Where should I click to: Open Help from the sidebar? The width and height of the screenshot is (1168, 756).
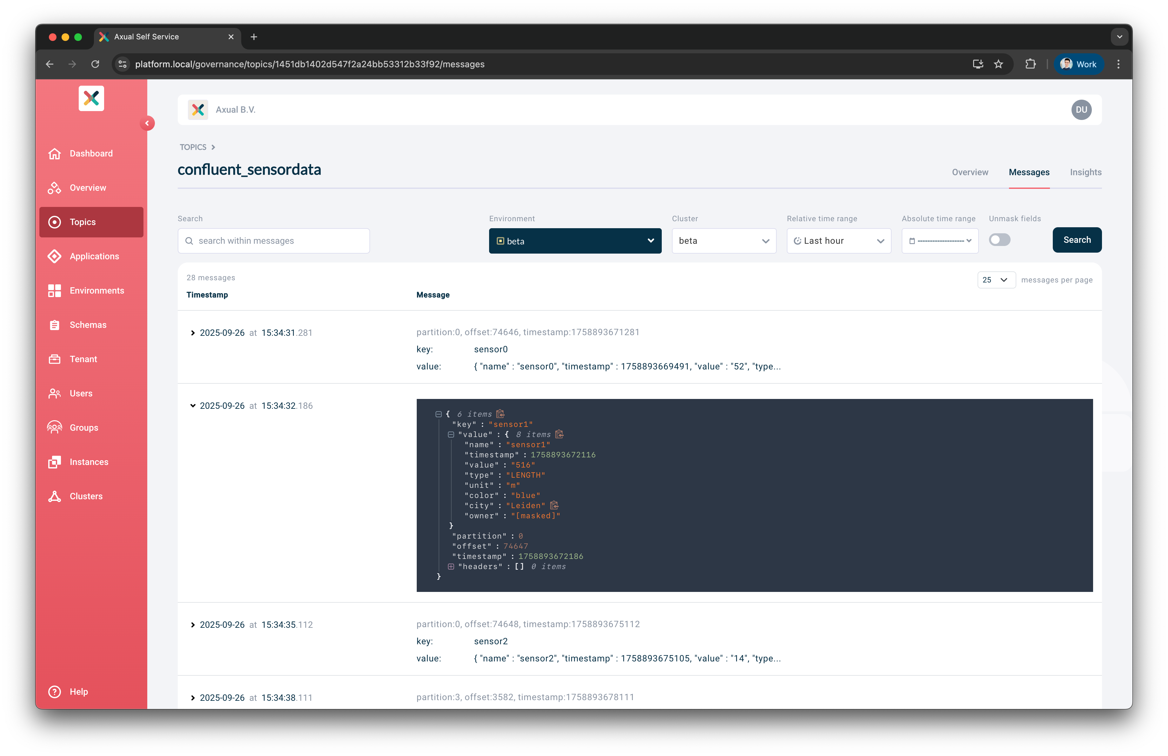click(x=79, y=692)
